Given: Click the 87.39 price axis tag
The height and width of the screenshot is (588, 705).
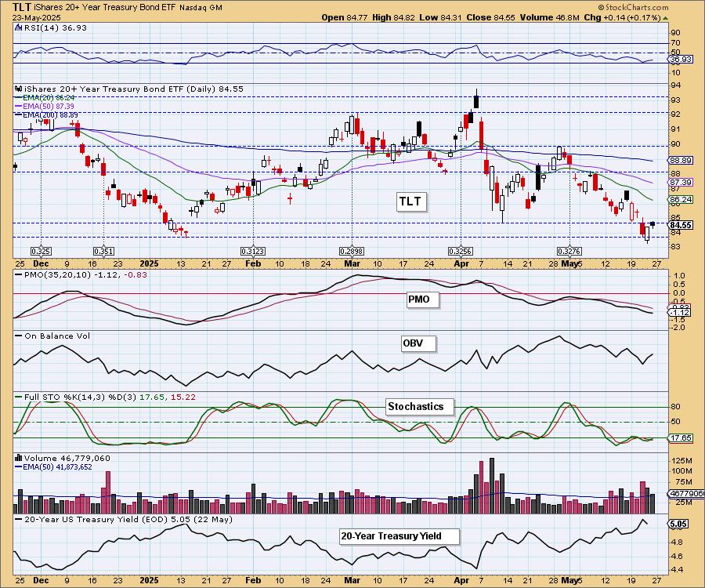Looking at the screenshot, I should click(x=681, y=182).
